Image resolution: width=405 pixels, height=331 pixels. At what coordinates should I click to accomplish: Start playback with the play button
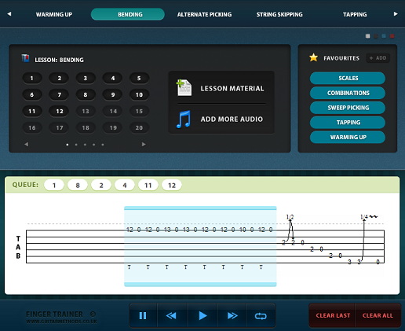(202, 315)
